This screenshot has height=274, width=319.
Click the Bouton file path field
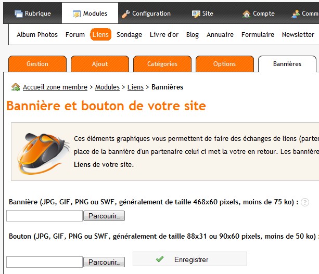pos(45,262)
